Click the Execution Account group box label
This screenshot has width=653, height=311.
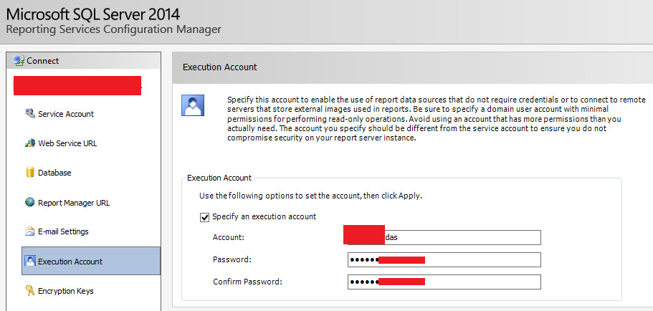(x=219, y=178)
